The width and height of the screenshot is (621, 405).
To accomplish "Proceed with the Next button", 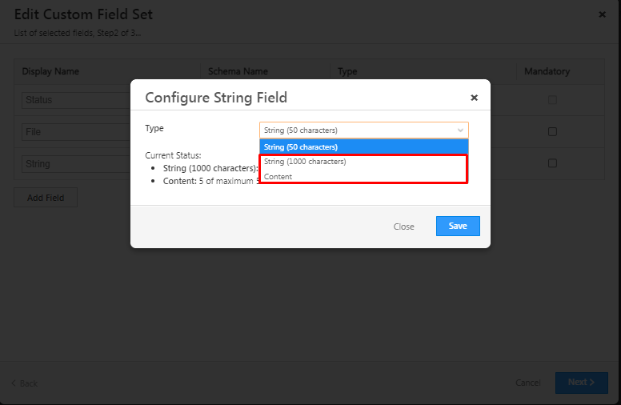I will [x=581, y=383].
